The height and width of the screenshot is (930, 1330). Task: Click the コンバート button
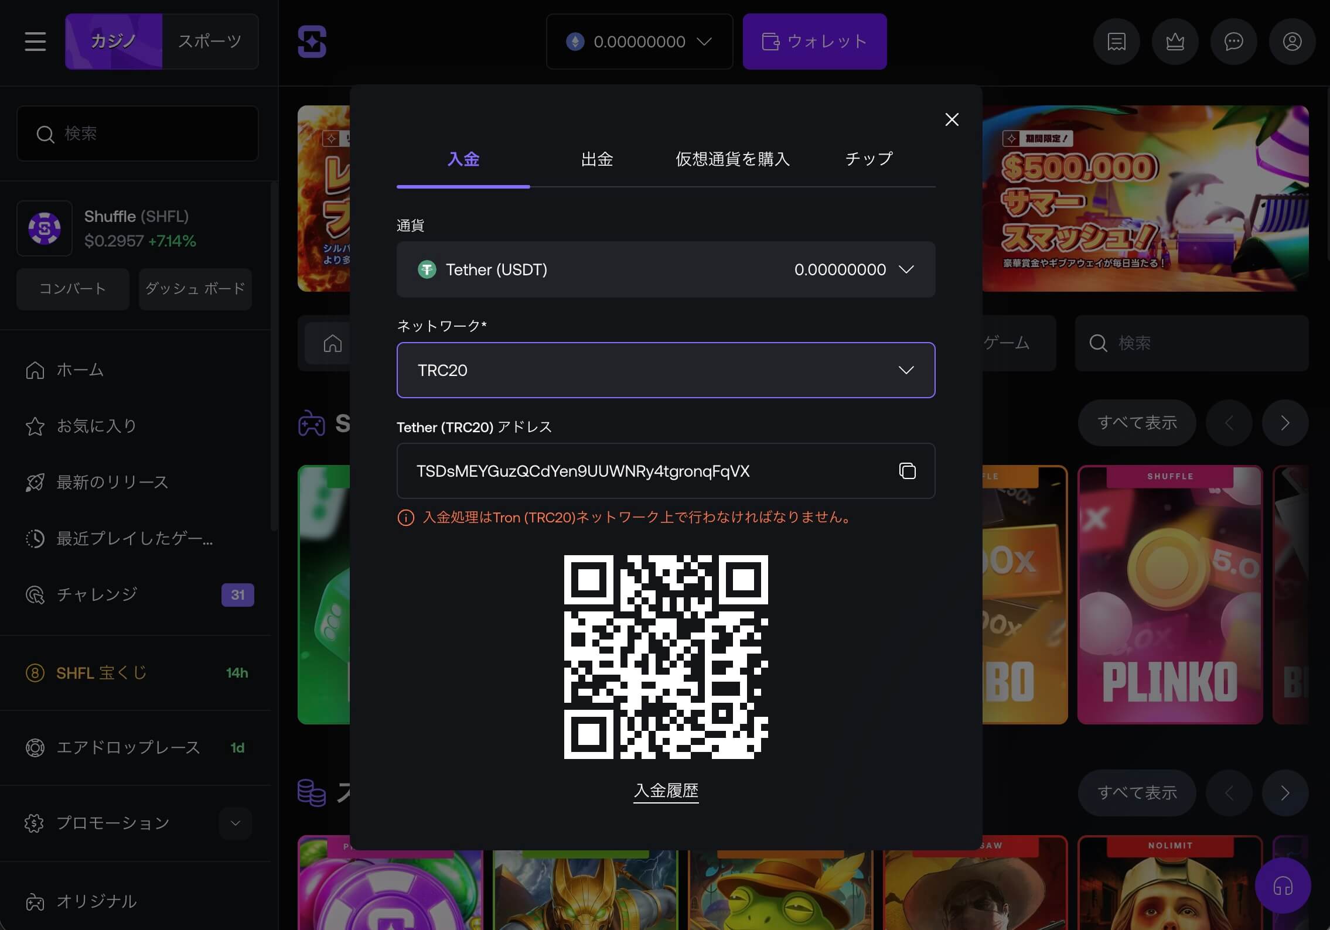tap(73, 289)
